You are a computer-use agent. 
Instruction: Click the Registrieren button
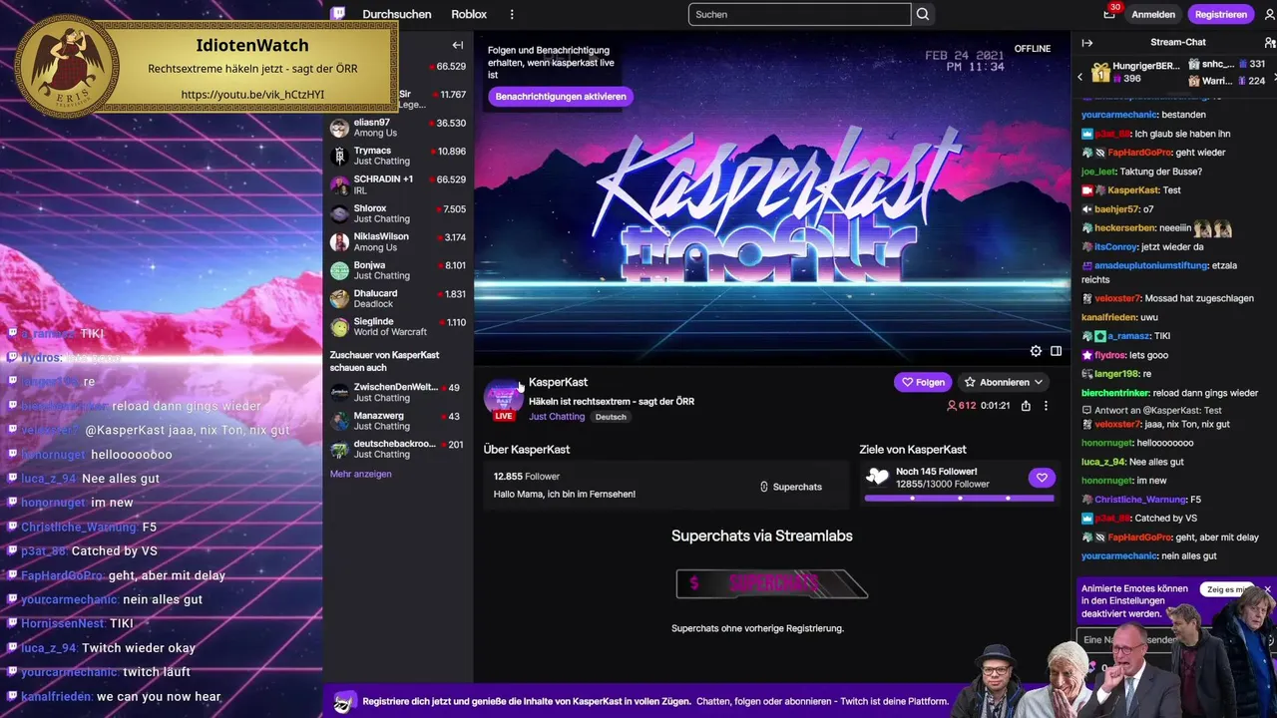pyautogui.click(x=1221, y=14)
